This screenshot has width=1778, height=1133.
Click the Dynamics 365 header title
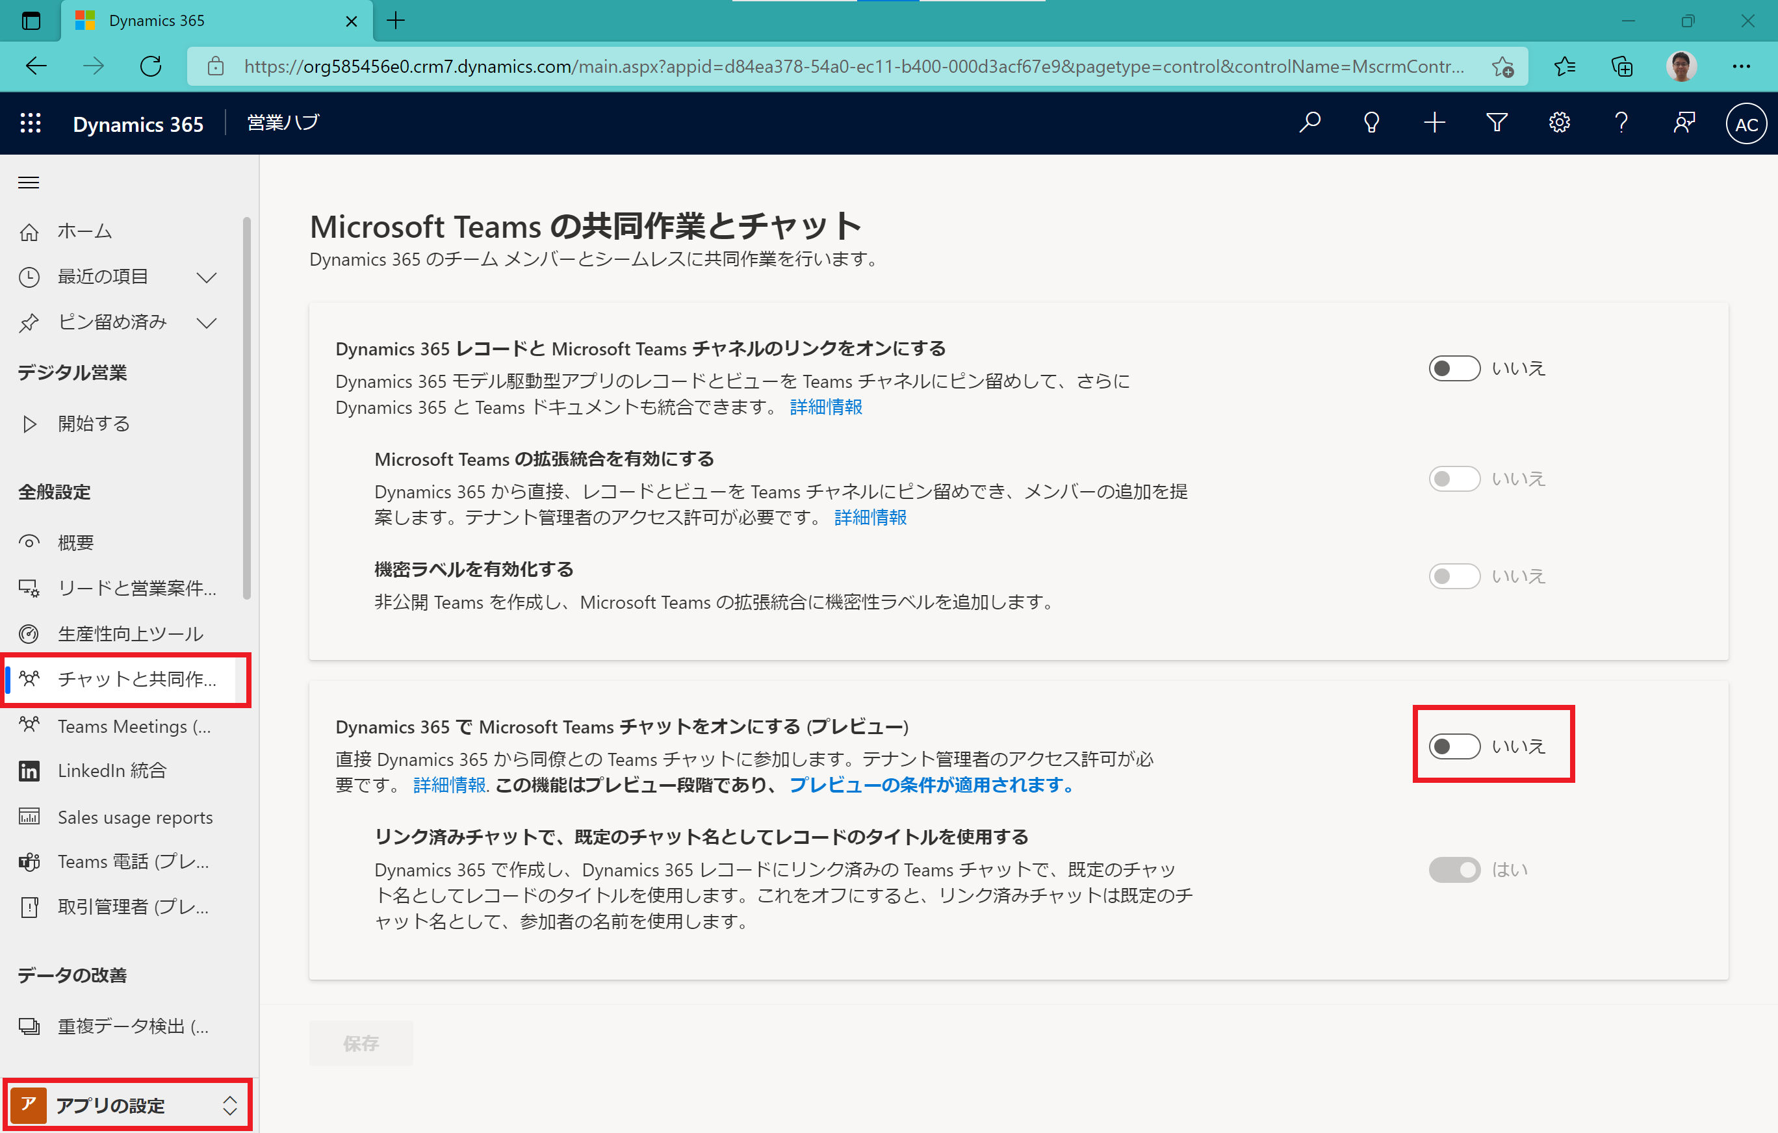pyautogui.click(x=138, y=124)
